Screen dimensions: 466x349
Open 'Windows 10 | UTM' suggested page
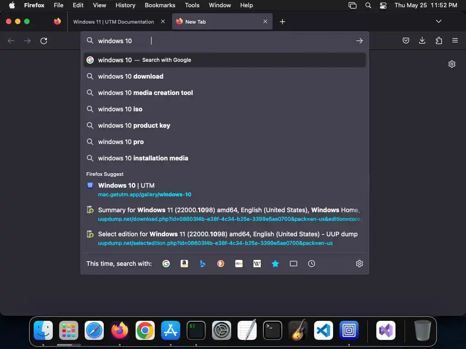[x=224, y=189]
